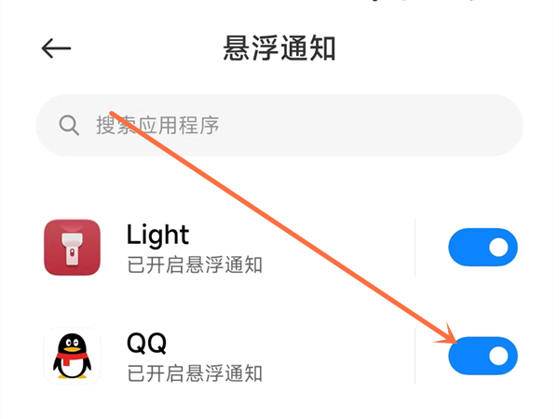Open the QQ app name entry
559x419 pixels.
146,343
